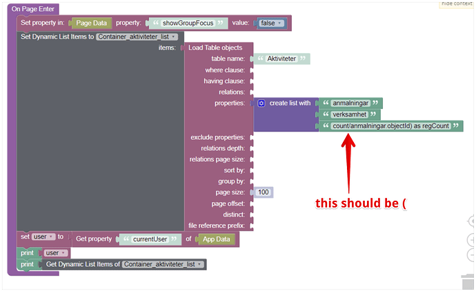Click the file reference prefix label
This screenshot has width=476, height=291.
pyautogui.click(x=217, y=225)
